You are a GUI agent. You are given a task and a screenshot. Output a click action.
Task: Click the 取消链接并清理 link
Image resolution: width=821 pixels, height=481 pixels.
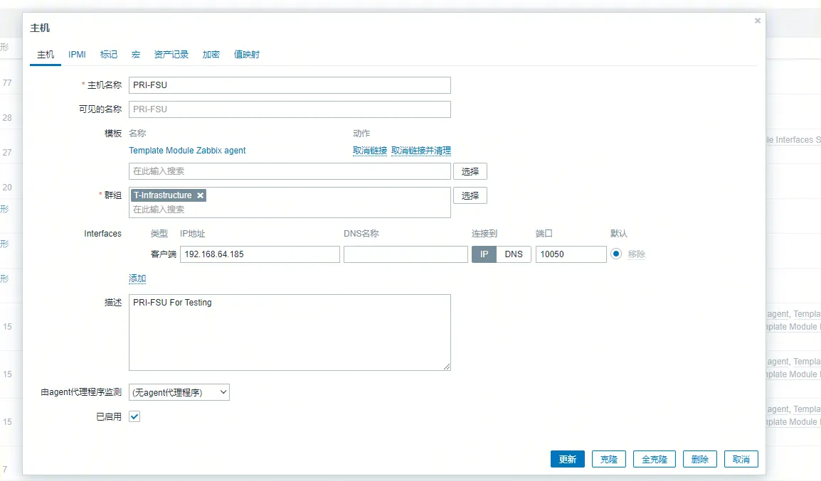tap(421, 151)
